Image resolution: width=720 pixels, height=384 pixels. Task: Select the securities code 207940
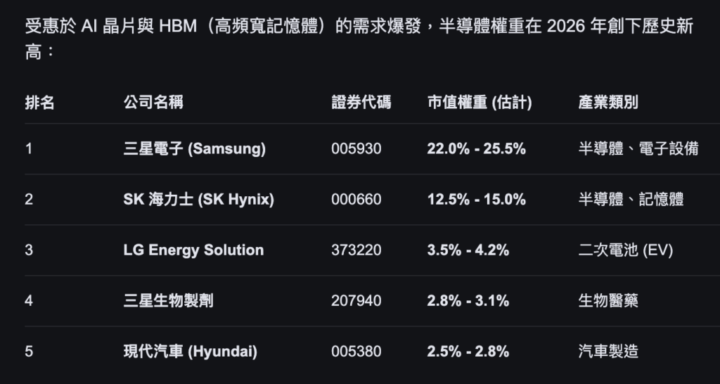(x=356, y=301)
